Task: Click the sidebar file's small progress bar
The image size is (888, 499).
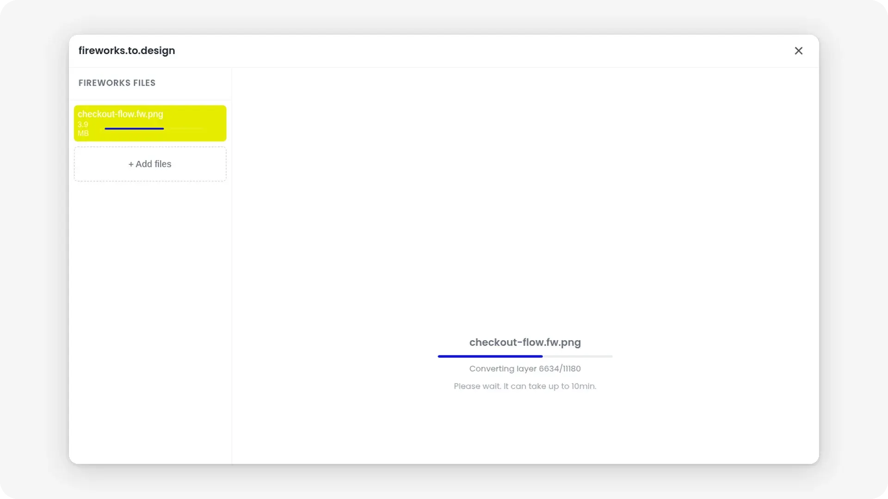Action: (154, 128)
